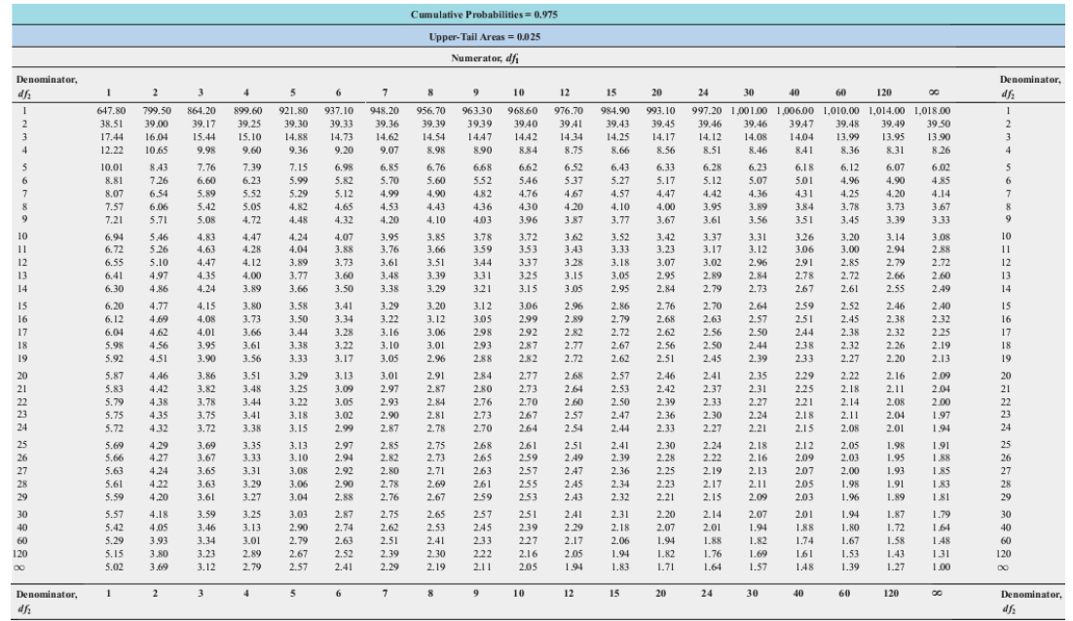Screen dimensions: 1073x621
Task: Click the 1.31 value in row 120
Action: click(941, 554)
